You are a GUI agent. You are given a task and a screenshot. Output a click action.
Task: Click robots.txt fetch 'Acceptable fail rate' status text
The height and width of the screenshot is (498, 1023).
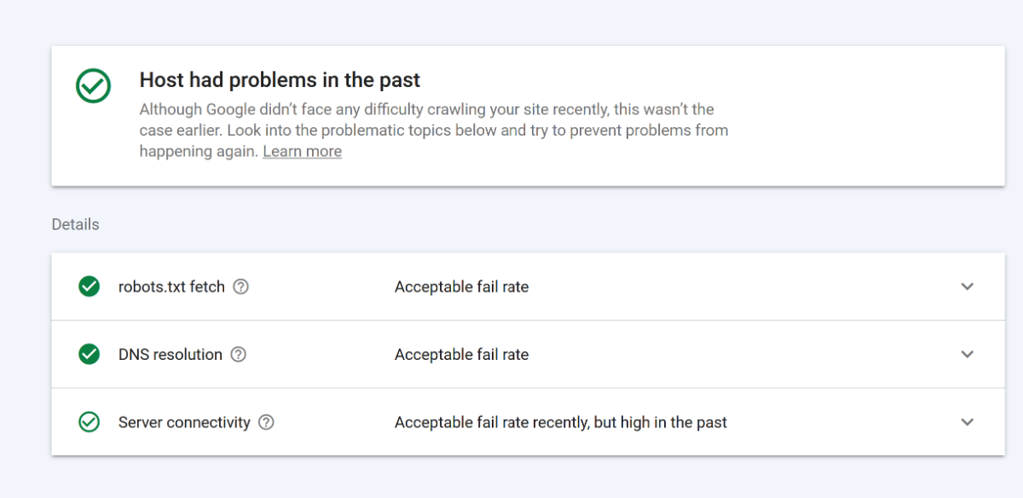461,287
